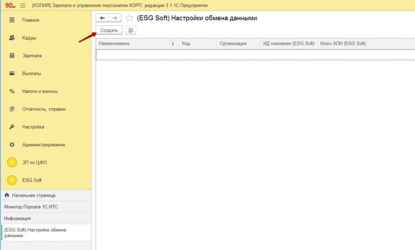The width and height of the screenshot is (415, 250).
Task: Open the hamburger main menu in title bar
Action: pyautogui.click(x=23, y=5)
